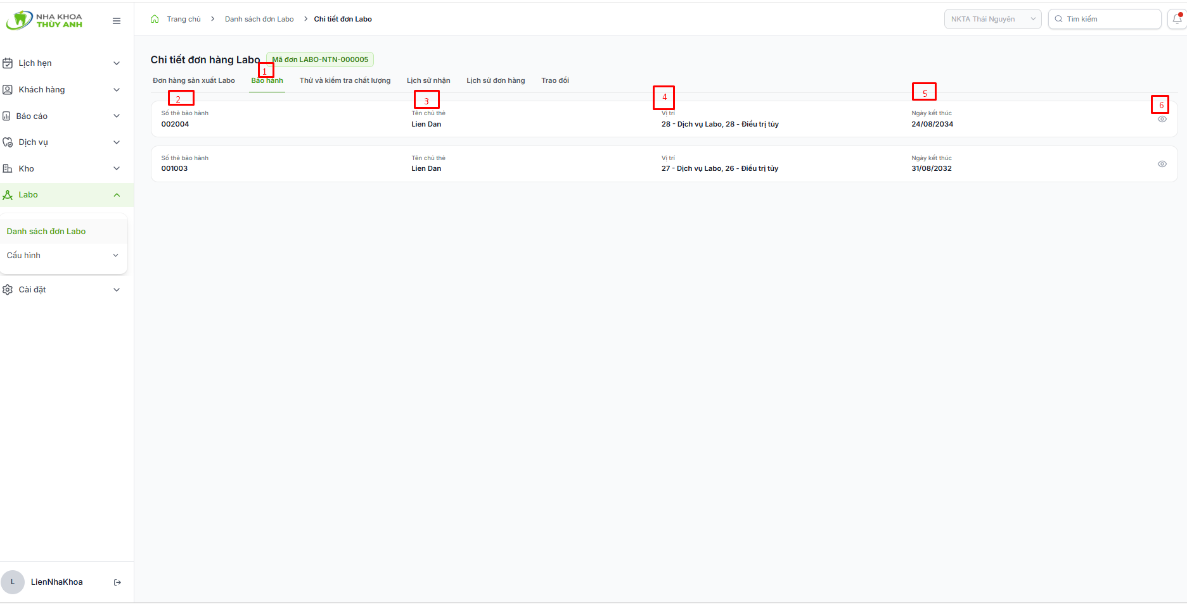Open the NKTA Thái Nguyên branch dropdown
Viewport: 1187px width, 605px height.
[x=993, y=19]
